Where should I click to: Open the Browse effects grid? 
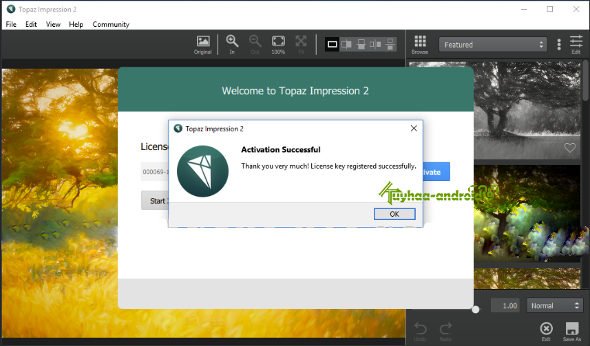coord(420,45)
